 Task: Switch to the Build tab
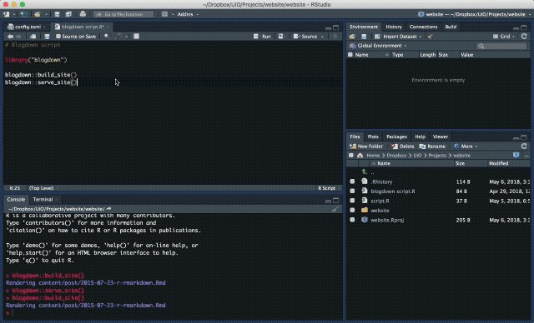pyautogui.click(x=451, y=27)
